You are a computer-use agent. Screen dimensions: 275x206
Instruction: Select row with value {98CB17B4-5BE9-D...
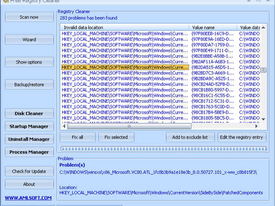point(161,112)
